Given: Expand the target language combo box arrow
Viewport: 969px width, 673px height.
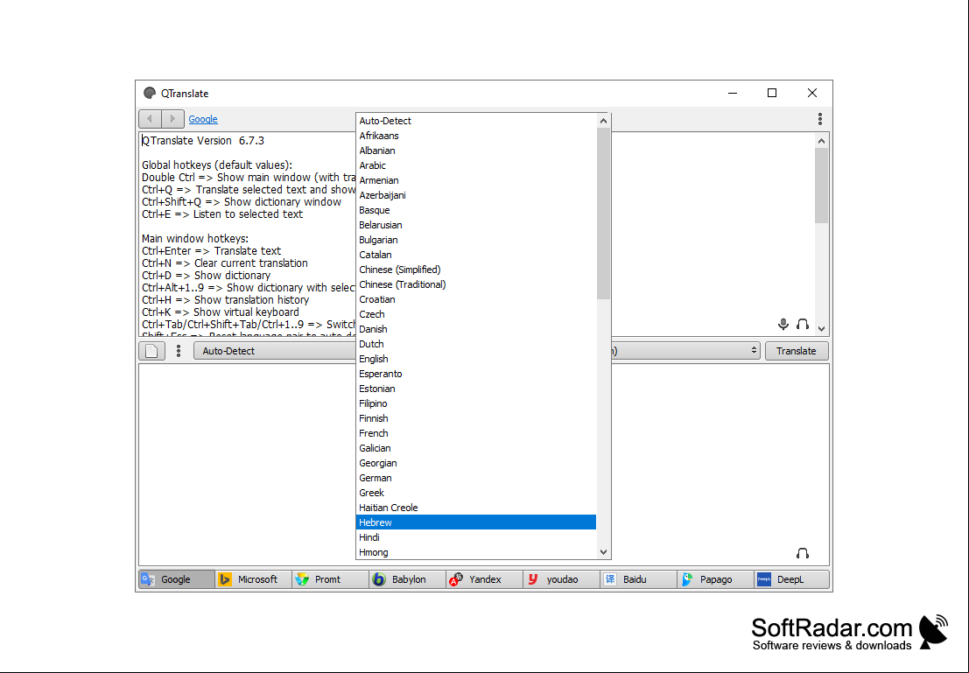Looking at the screenshot, I should pos(754,351).
